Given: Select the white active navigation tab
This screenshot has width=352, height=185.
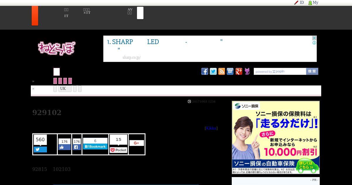Looking at the screenshot, I should tap(140, 13).
